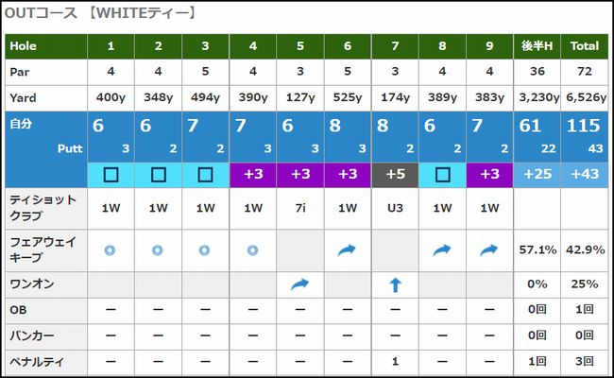Click the score 8 for hole 6
The height and width of the screenshot is (378, 614).
tap(334, 126)
